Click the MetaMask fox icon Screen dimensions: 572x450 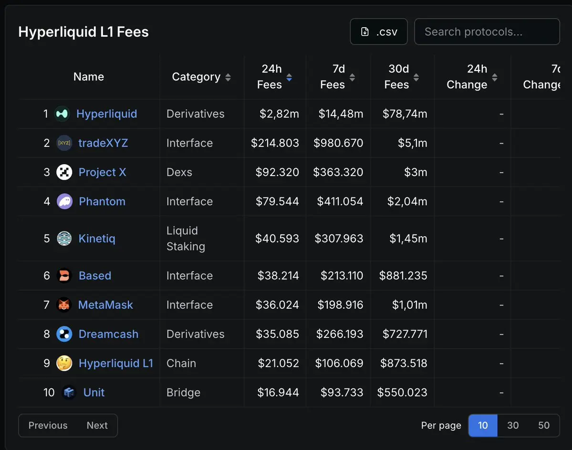click(64, 305)
